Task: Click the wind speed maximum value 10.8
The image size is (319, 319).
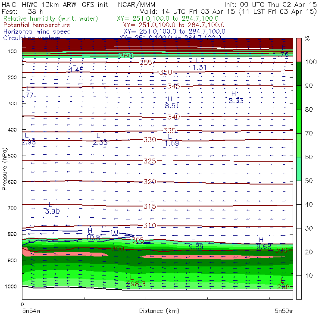Action: (x=93, y=238)
